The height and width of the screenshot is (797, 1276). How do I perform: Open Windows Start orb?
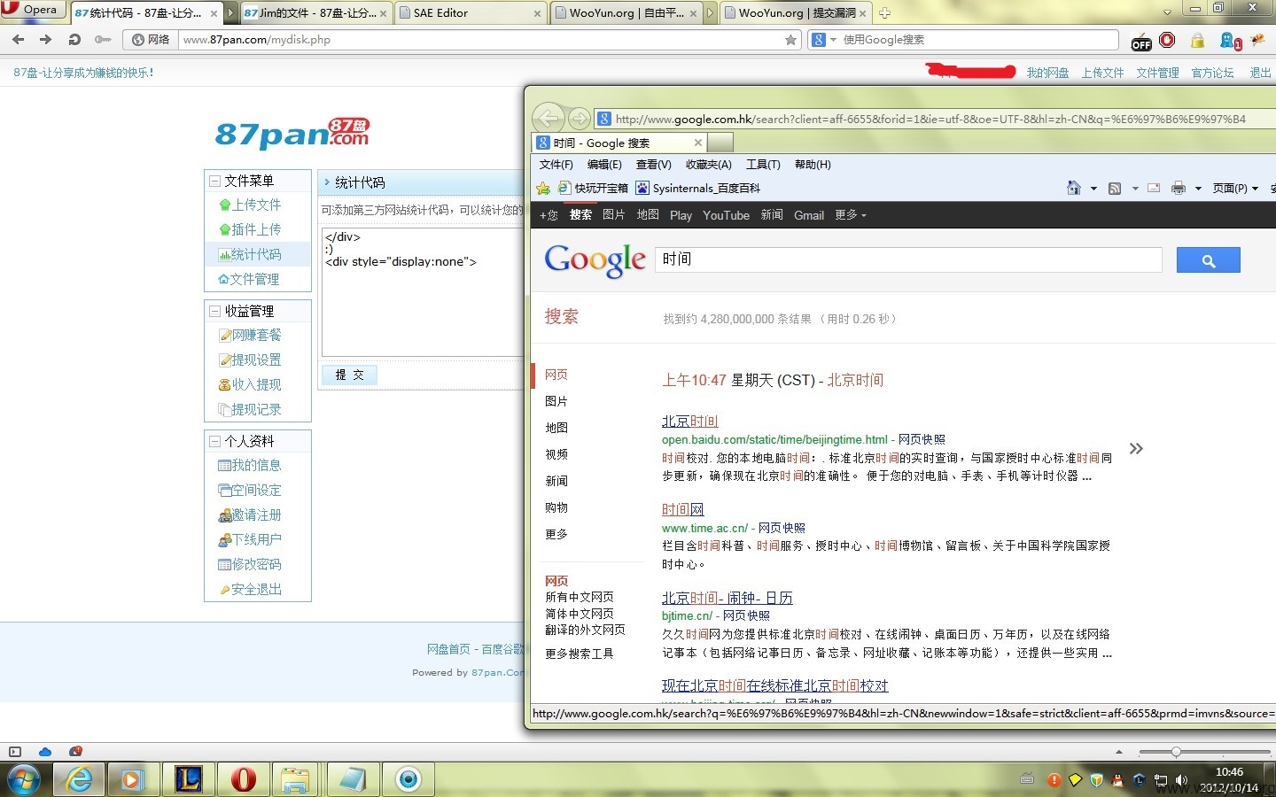[x=24, y=779]
